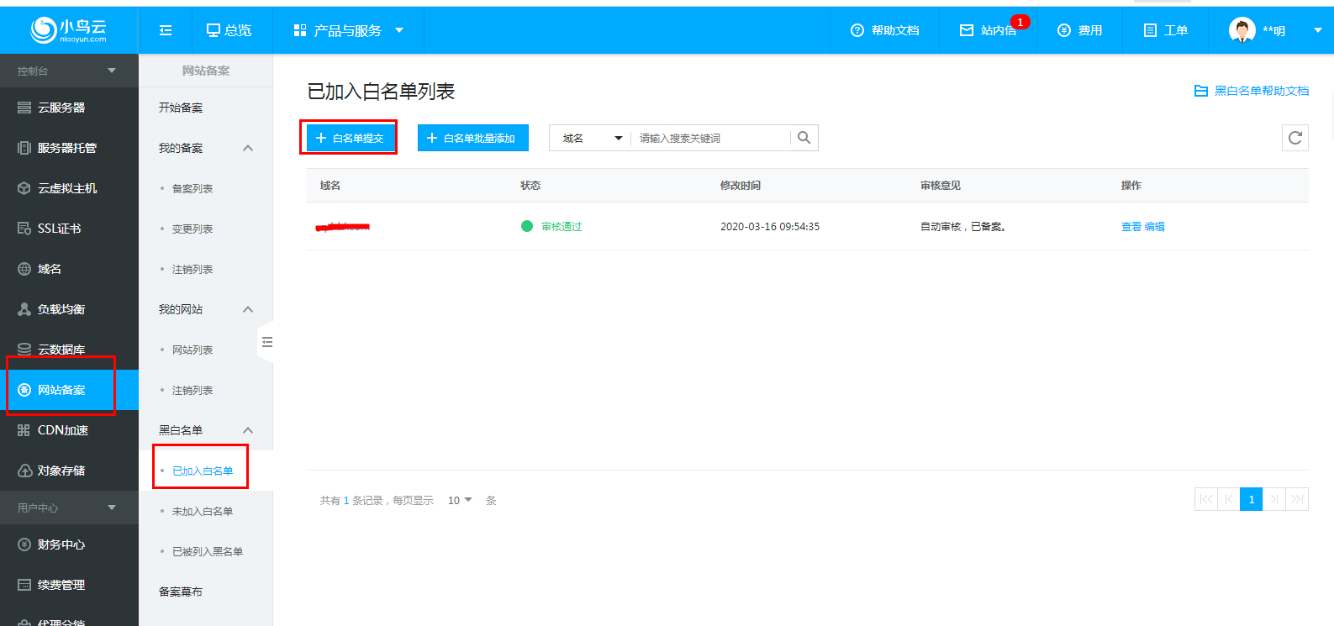The height and width of the screenshot is (626, 1334).
Task: Open 云数据库 in sidebar
Action: click(69, 350)
